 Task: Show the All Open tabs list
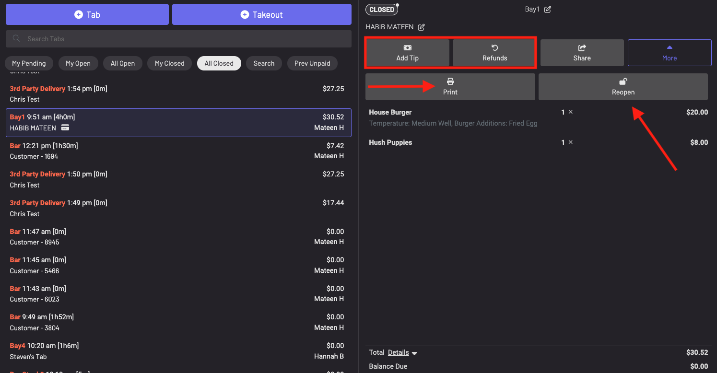[x=123, y=63]
